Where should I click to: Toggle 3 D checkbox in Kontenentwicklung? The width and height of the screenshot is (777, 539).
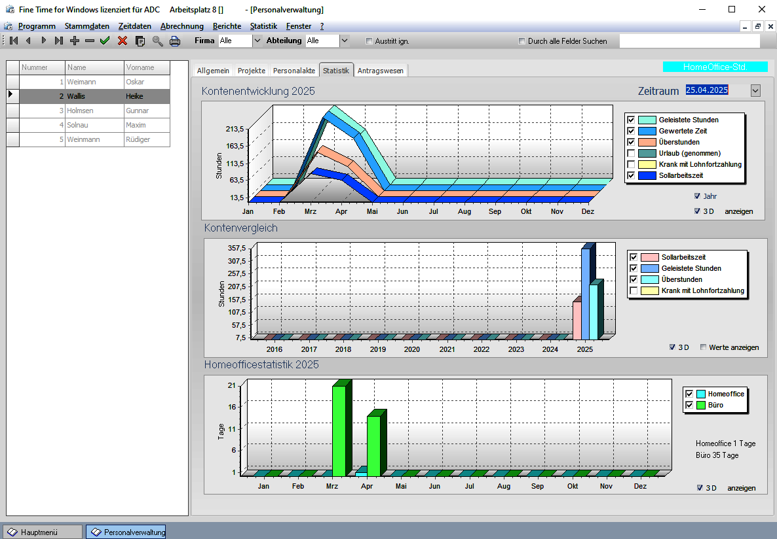coord(697,211)
